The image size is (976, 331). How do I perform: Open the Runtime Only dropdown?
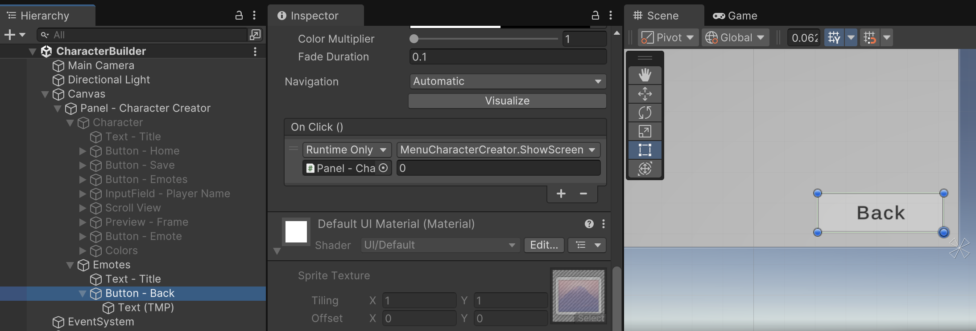[x=346, y=150]
